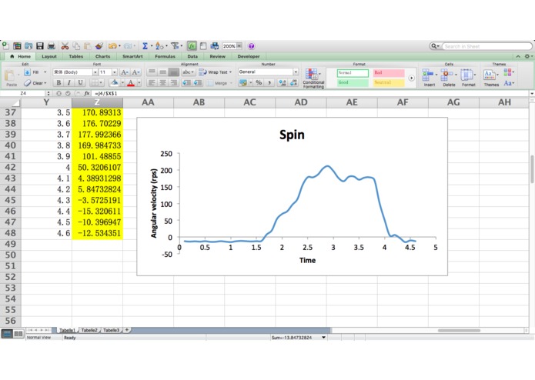Cancel entry with formula bar X

(59, 93)
